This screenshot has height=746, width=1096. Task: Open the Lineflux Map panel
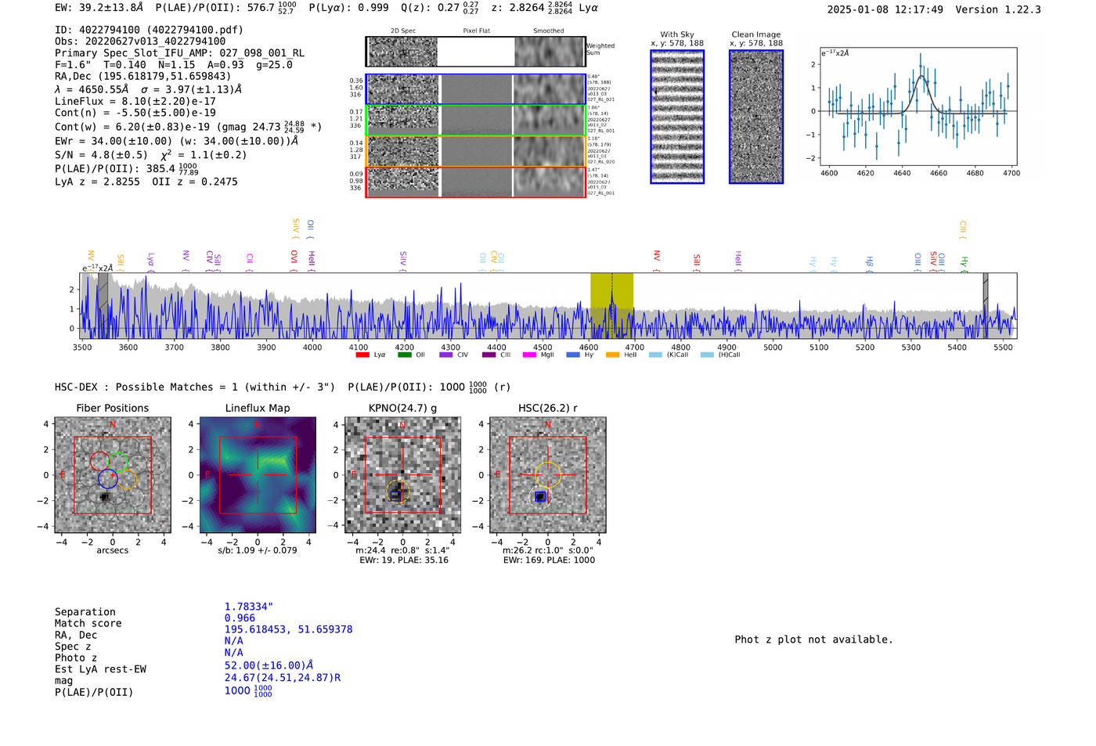258,475
